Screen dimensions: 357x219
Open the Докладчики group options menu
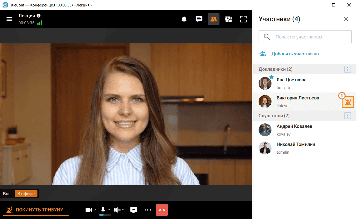coord(348,69)
